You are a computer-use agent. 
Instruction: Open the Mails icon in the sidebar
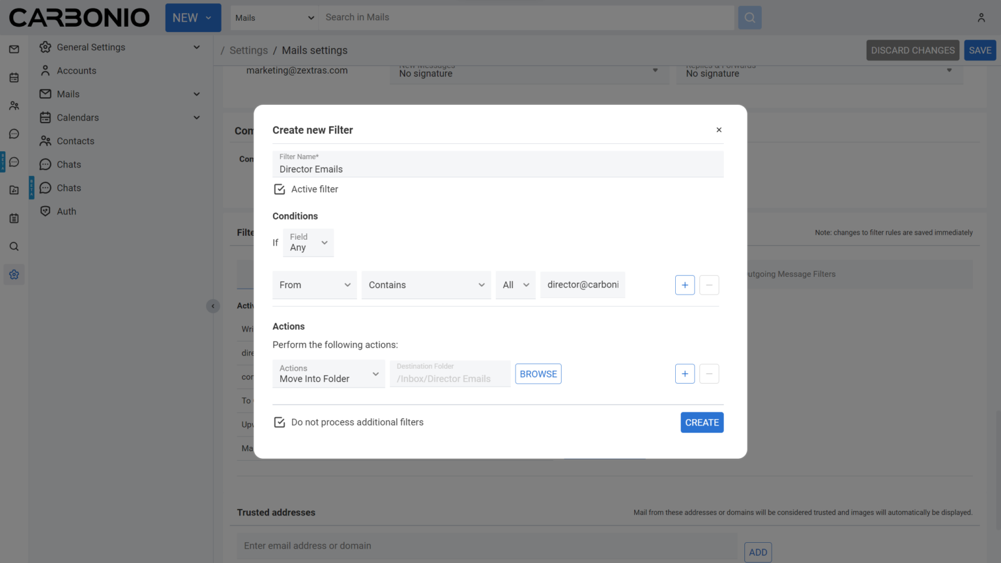(14, 49)
